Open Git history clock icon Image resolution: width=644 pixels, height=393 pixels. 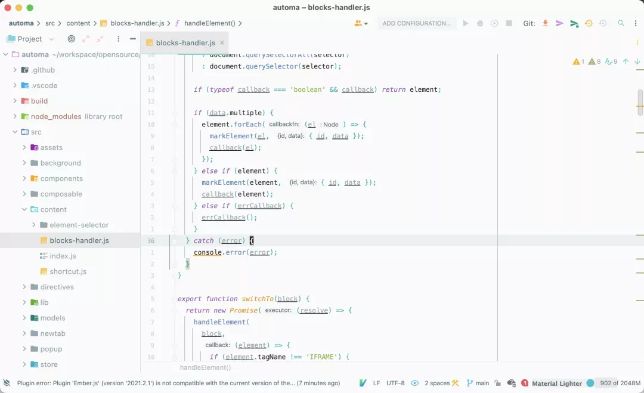click(589, 23)
